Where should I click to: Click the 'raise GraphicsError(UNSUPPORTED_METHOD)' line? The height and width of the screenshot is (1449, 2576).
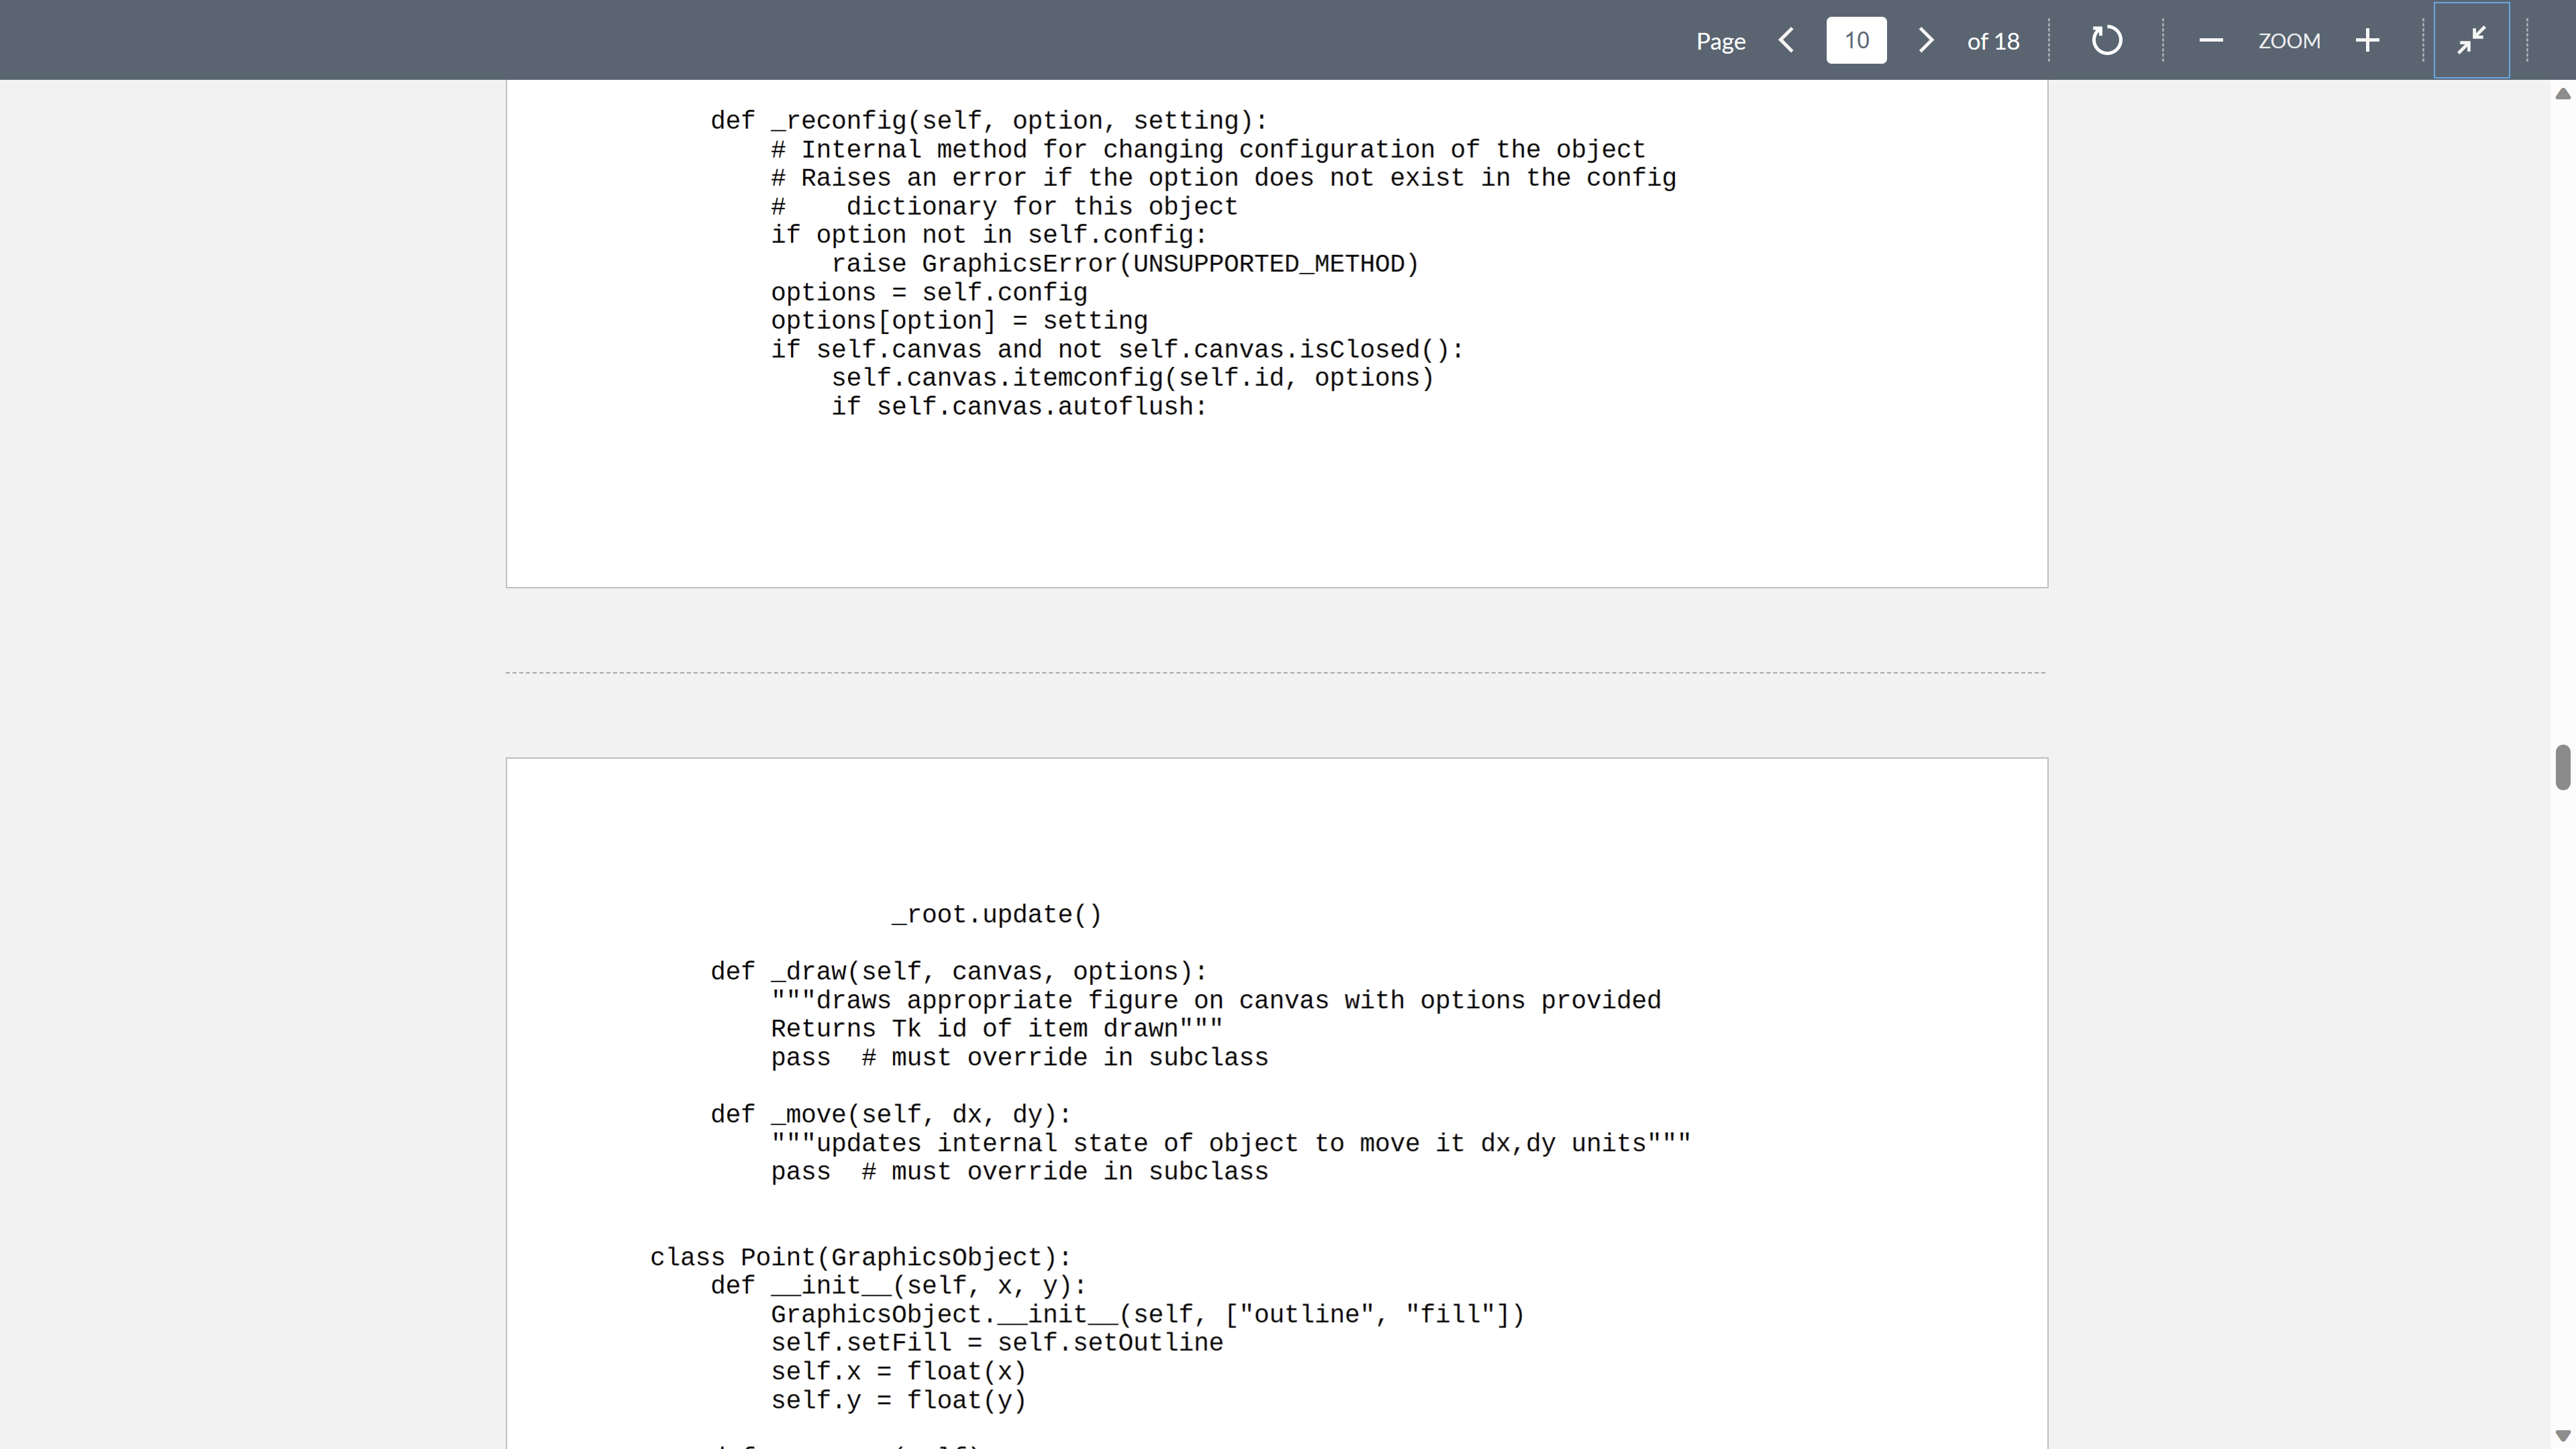[1124, 264]
